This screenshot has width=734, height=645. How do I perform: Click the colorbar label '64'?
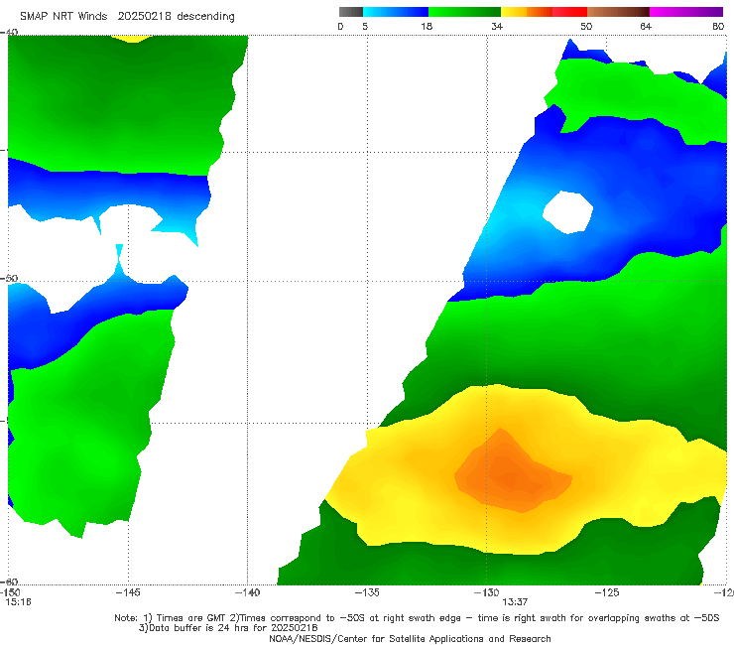click(646, 27)
